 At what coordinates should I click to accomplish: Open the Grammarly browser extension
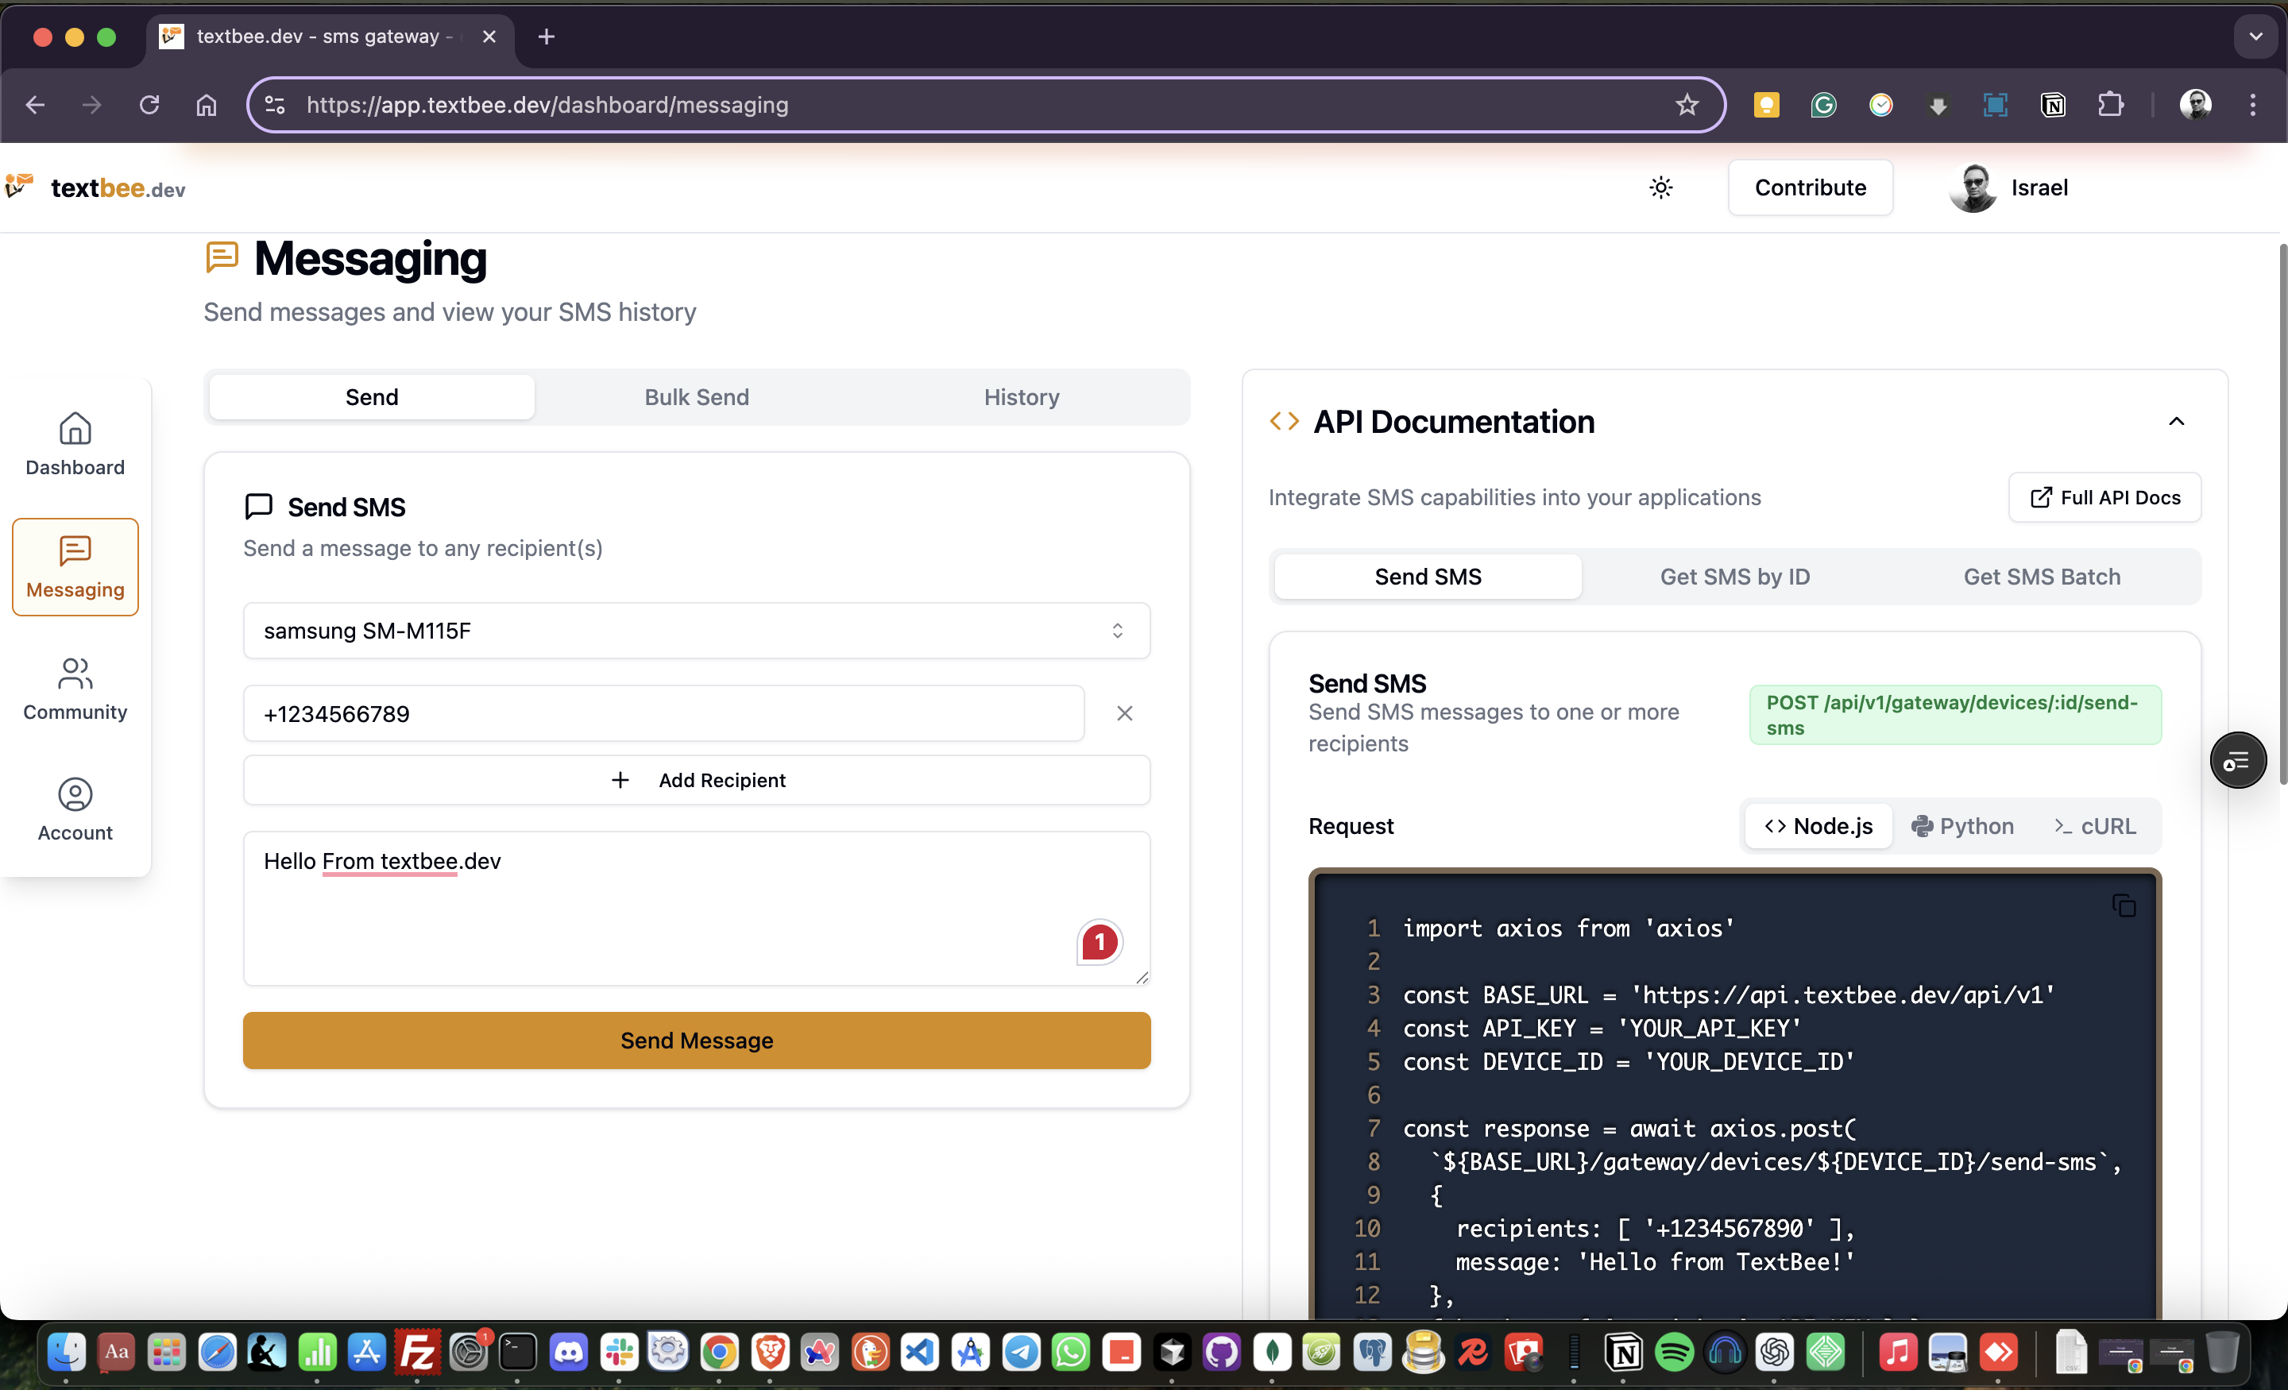[x=1824, y=105]
